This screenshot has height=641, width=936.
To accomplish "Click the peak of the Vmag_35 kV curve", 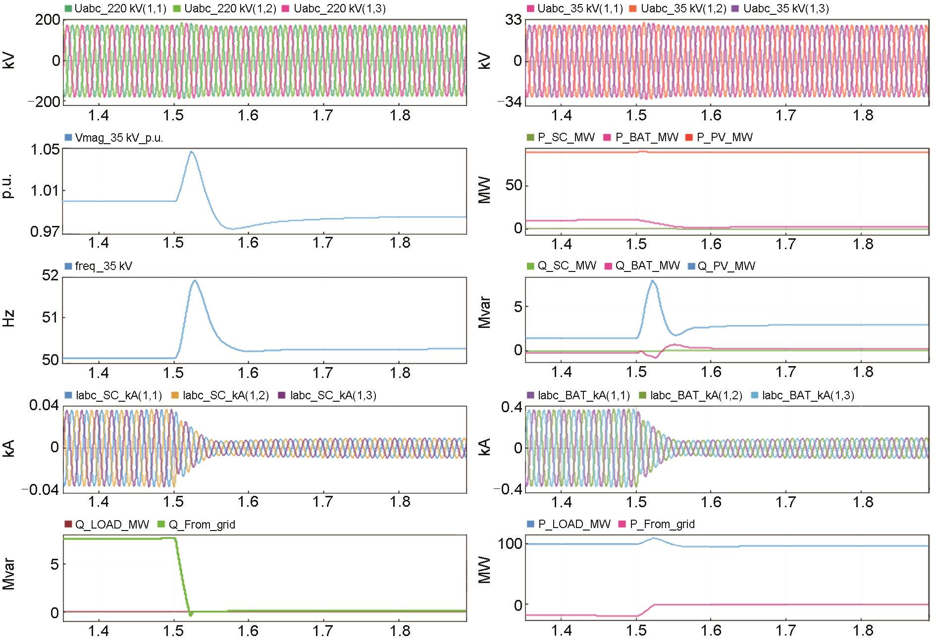I will (192, 152).
